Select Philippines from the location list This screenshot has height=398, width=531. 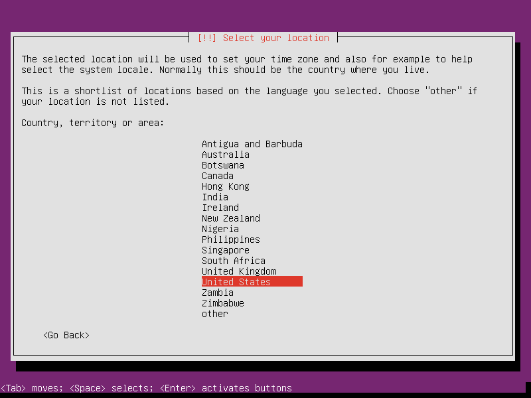[x=230, y=239]
